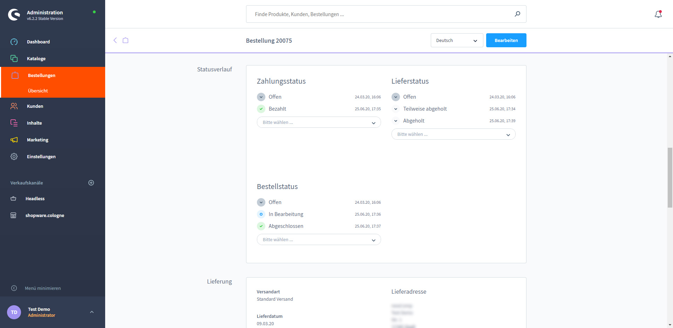Image resolution: width=673 pixels, height=328 pixels.
Task: Click the Abgeholt timestamp 25.06.20, 17:39
Action: tap(502, 121)
